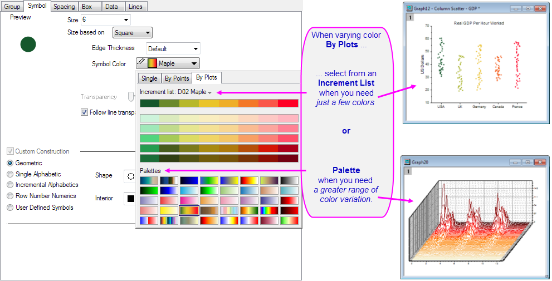
Task: Open the Shape symbol dropdown
Action: coord(130,176)
